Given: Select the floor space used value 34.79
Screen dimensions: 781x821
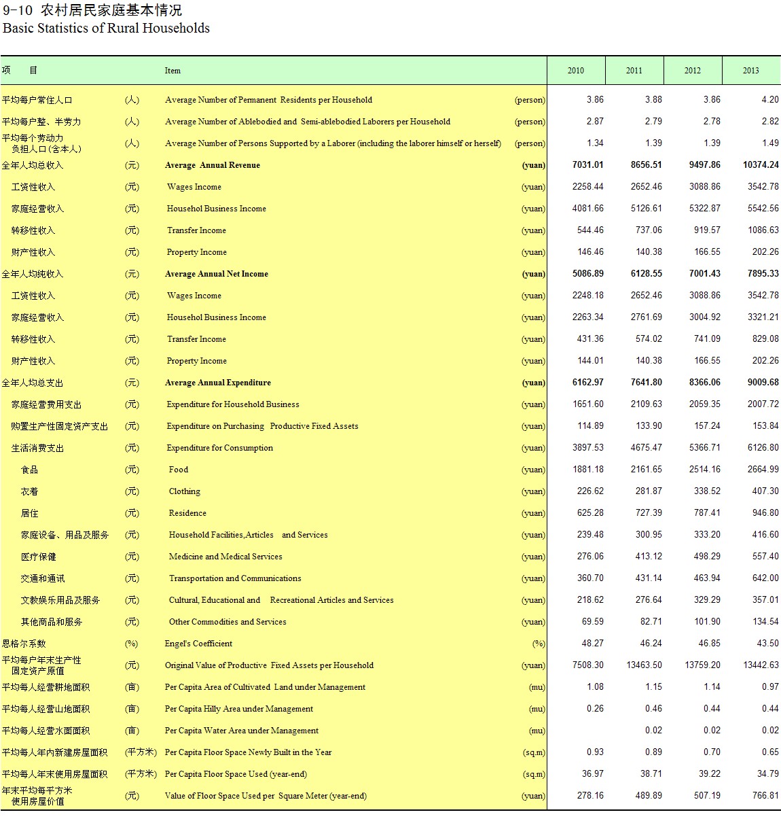Looking at the screenshot, I should click(x=768, y=774).
